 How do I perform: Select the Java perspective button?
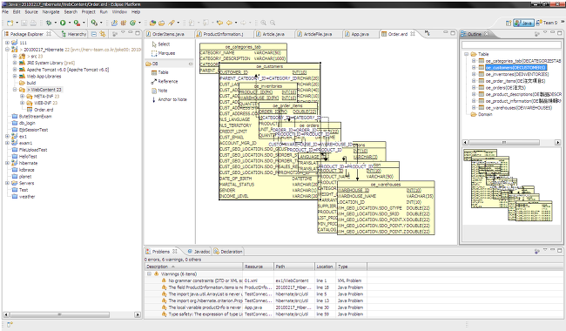[523, 23]
